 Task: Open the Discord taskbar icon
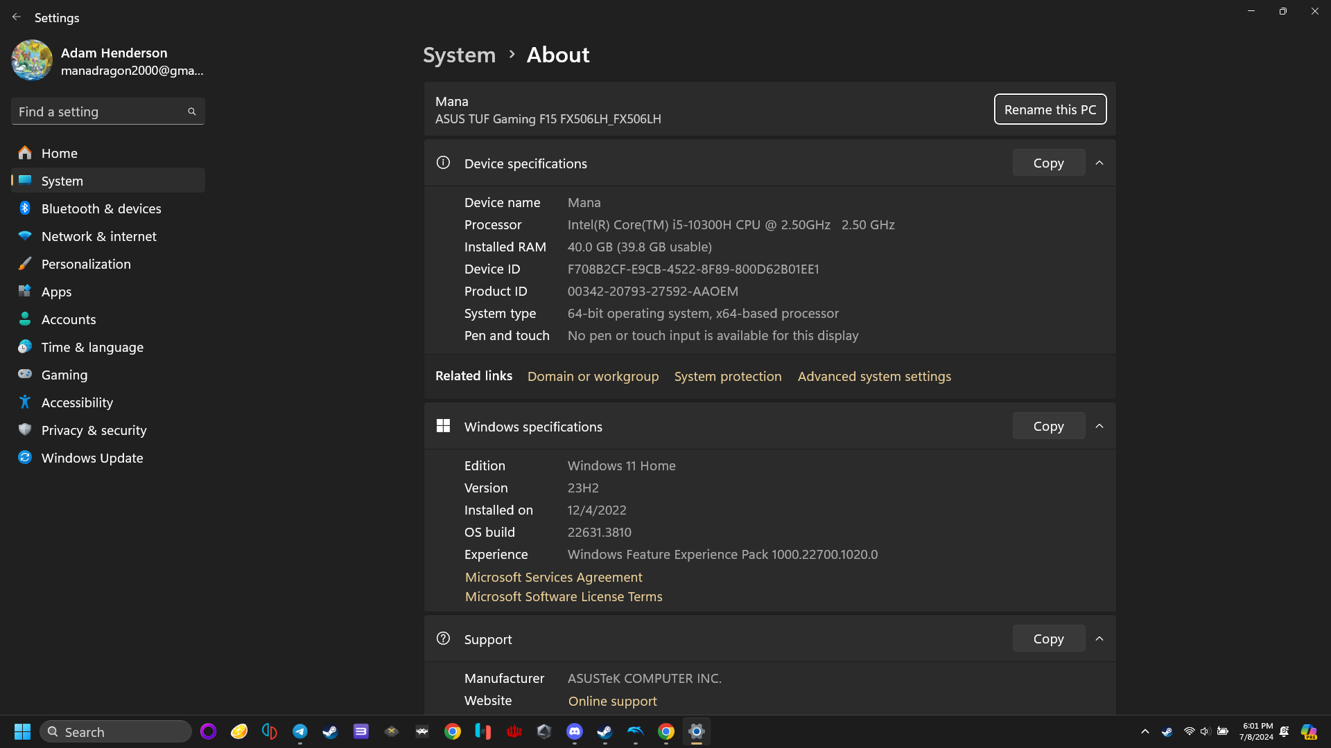[x=575, y=731]
